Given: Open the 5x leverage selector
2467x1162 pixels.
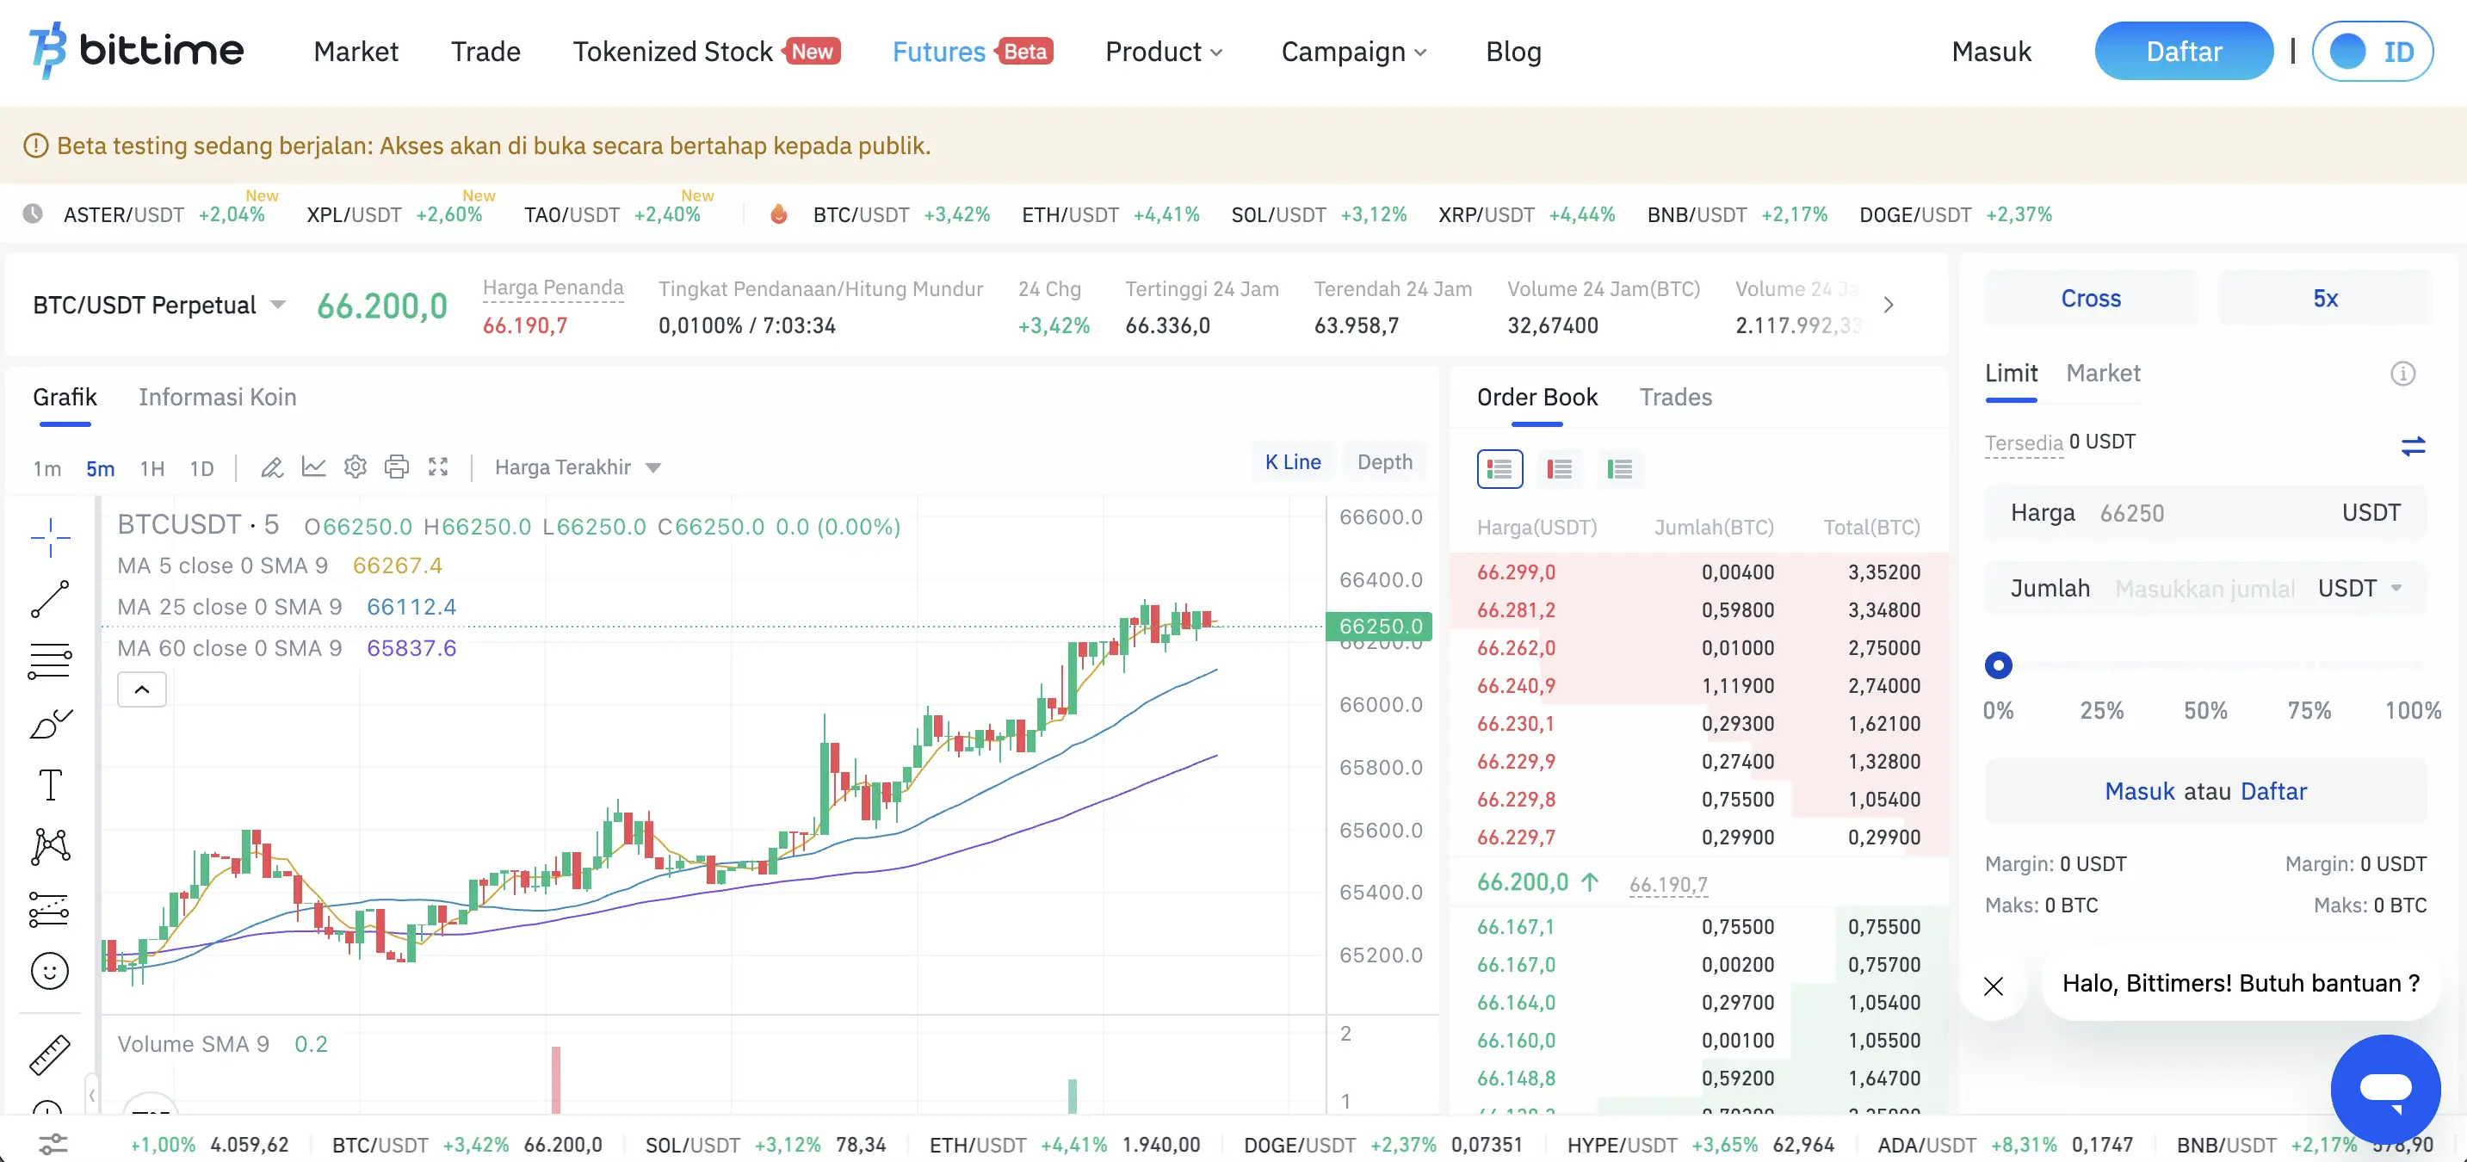Looking at the screenshot, I should click(2325, 299).
